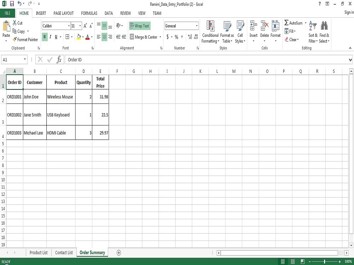Open the General number format dropdown
The width and height of the screenshot is (354, 265).
pos(196,26)
